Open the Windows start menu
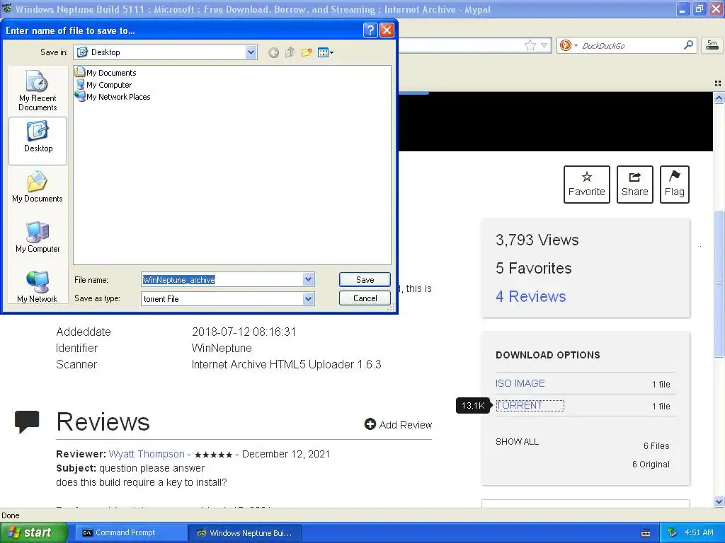725x543 pixels. pyautogui.click(x=34, y=532)
